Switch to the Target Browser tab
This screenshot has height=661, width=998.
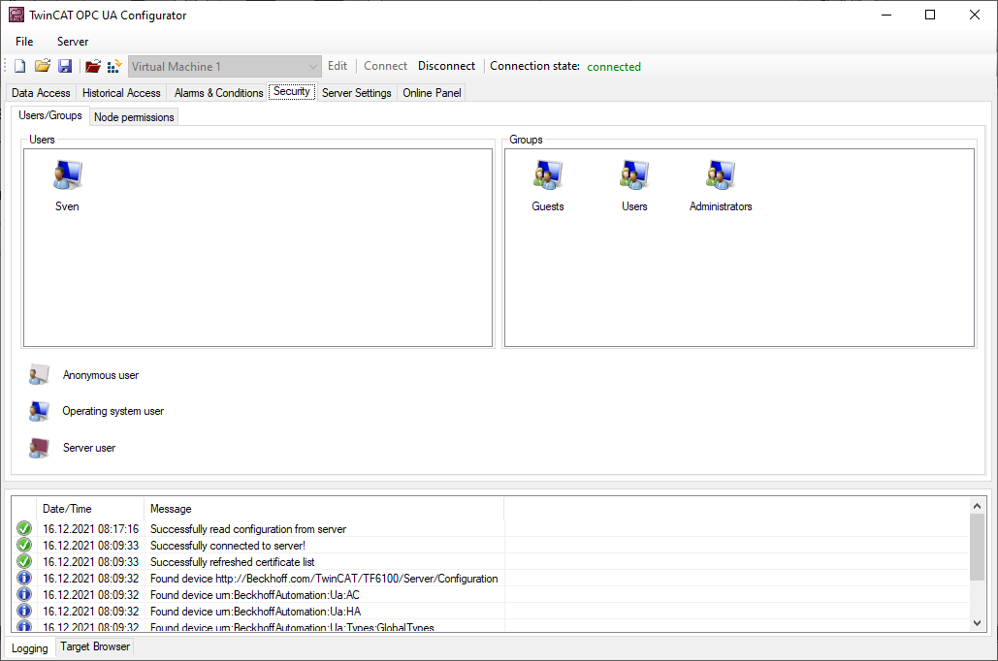tap(95, 646)
